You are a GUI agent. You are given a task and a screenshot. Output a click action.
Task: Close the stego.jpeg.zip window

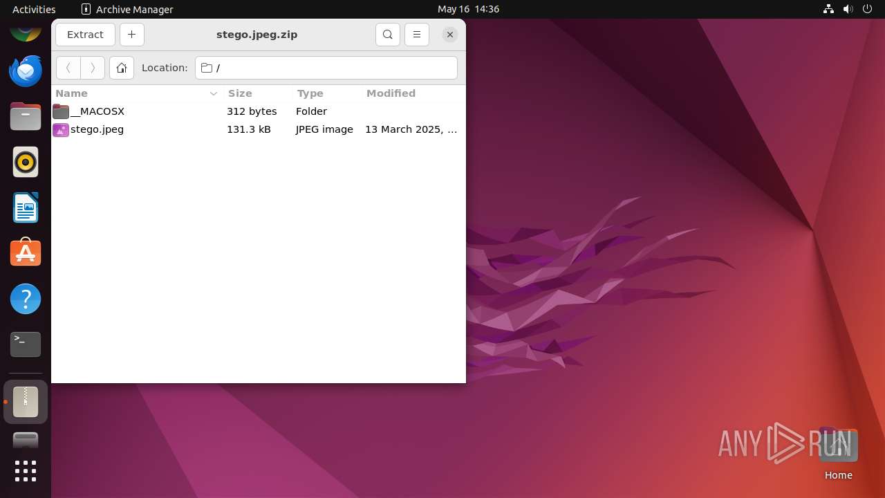(x=449, y=35)
